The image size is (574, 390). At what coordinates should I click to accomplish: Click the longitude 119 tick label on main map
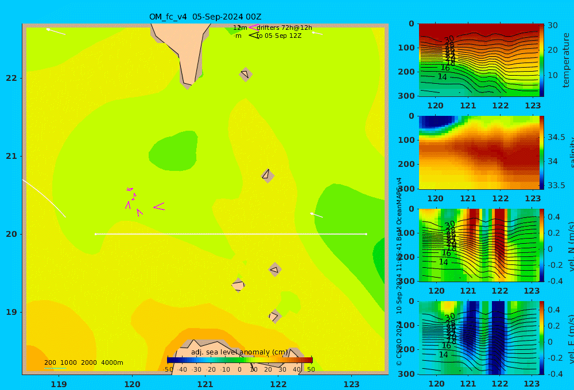(x=59, y=384)
